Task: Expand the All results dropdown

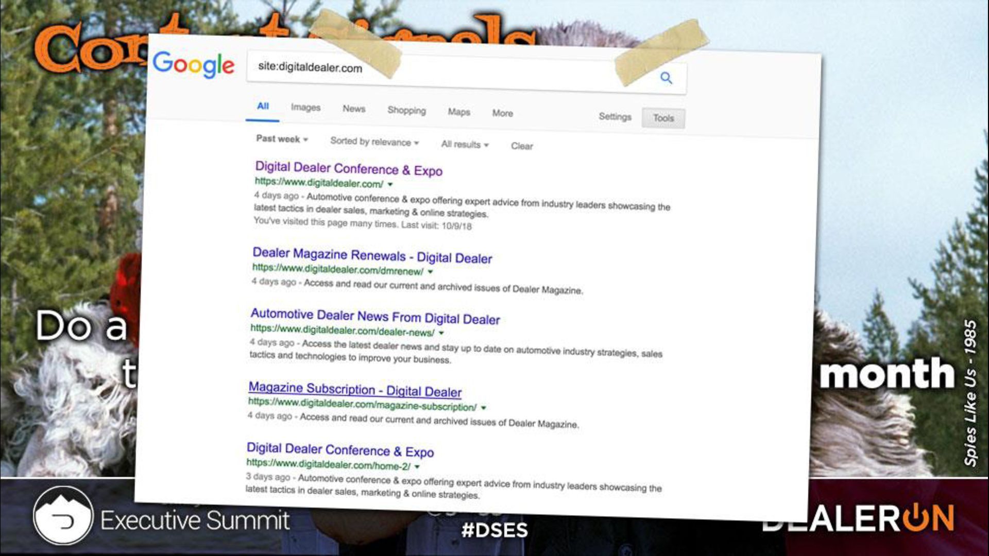Action: point(465,145)
